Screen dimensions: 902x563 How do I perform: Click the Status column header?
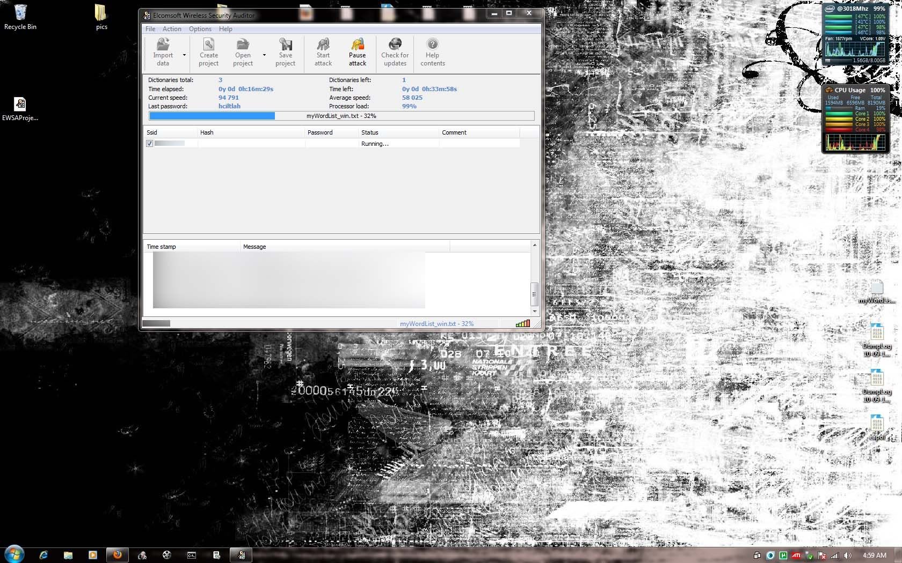pos(398,132)
